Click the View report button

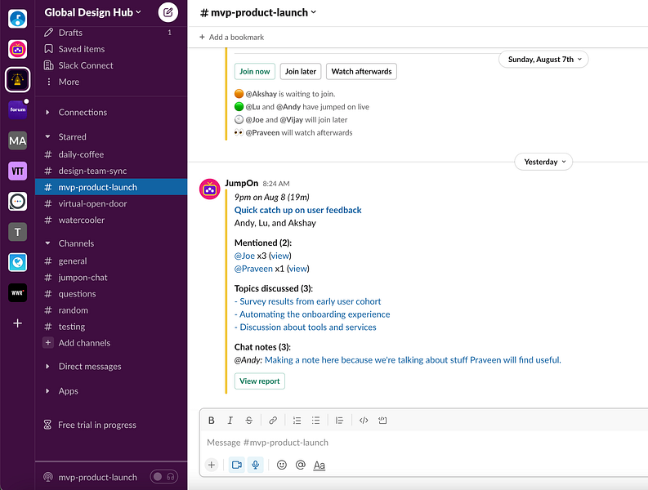[260, 381]
